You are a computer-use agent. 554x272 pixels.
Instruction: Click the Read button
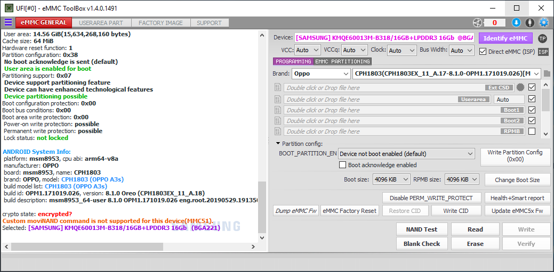475,229
